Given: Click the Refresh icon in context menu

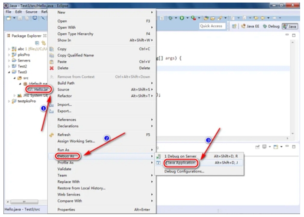Looking at the screenshot, I should (x=51, y=134).
